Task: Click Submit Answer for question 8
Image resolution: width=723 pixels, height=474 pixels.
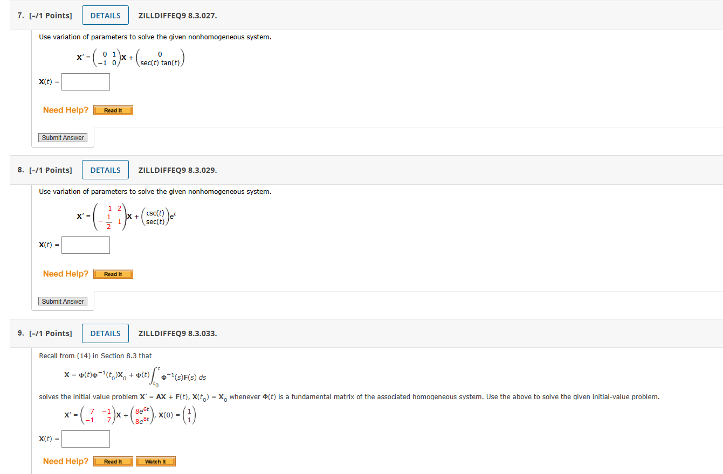Action: click(63, 301)
